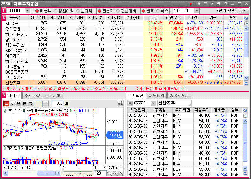251x179 pixels.
Task: Click refresh icon beside the 개인 column header
Action: pyautogui.click(x=246, y=18)
